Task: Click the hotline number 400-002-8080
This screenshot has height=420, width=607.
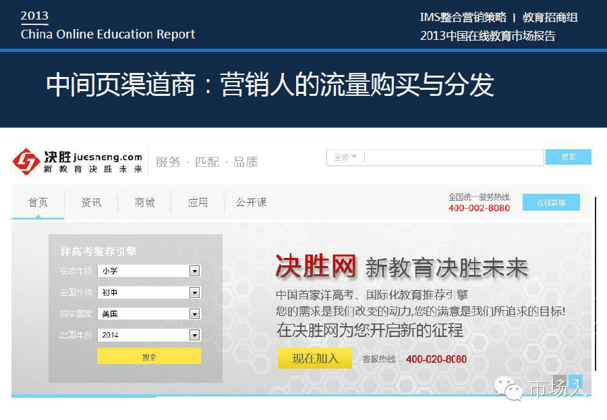Action: point(479,208)
